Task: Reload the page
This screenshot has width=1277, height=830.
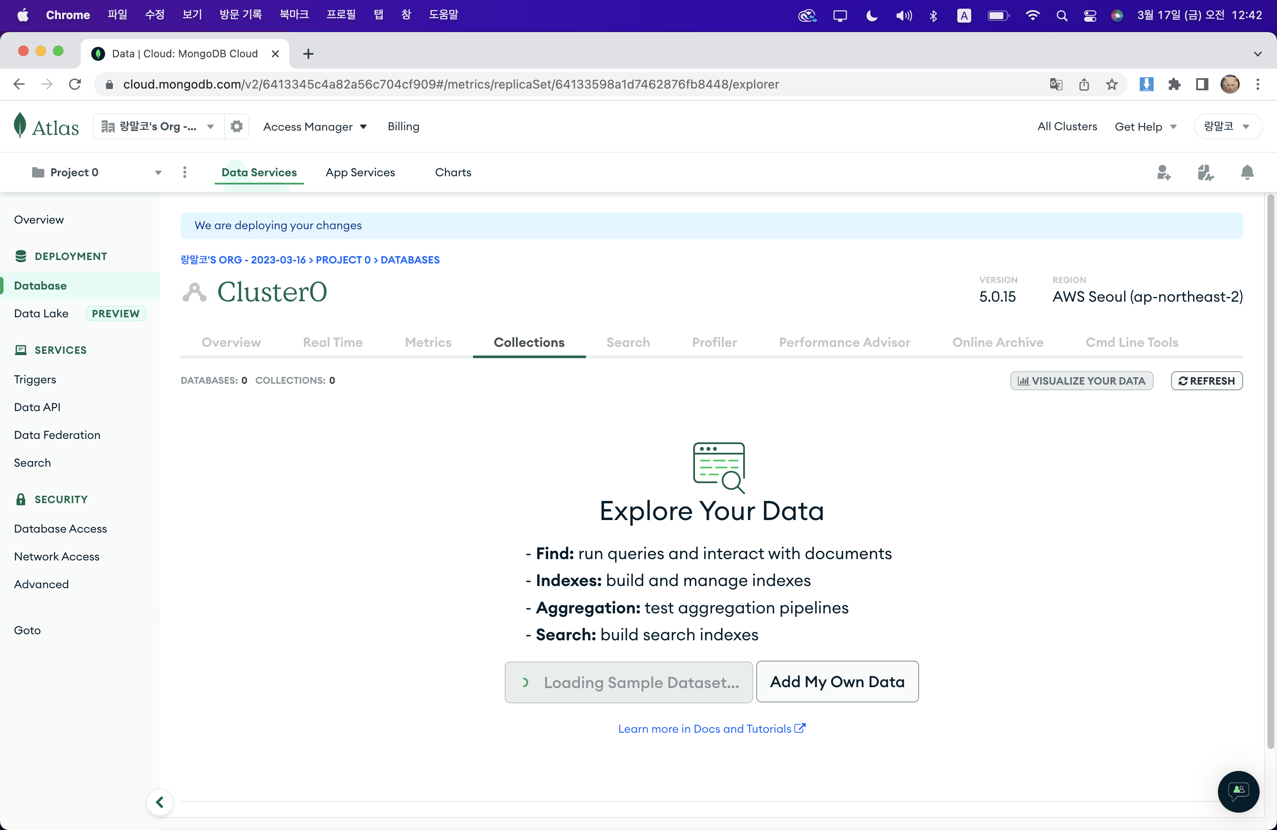Action: click(x=75, y=84)
